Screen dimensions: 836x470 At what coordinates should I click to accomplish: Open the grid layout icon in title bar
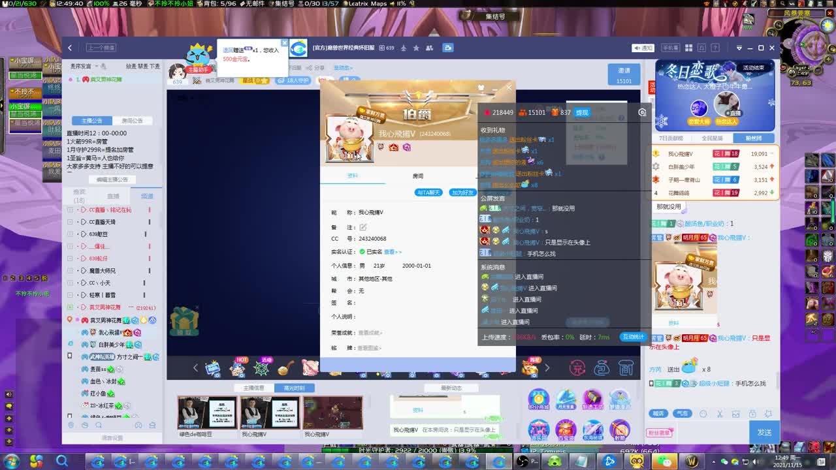click(x=689, y=48)
